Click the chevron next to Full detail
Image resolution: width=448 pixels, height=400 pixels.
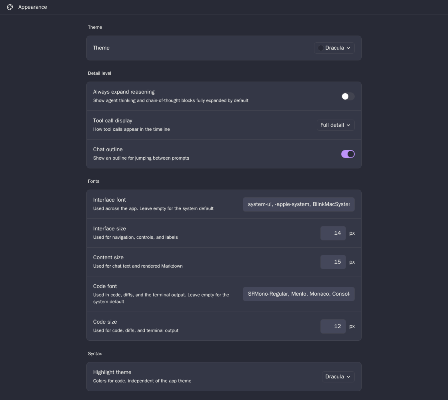click(x=348, y=125)
